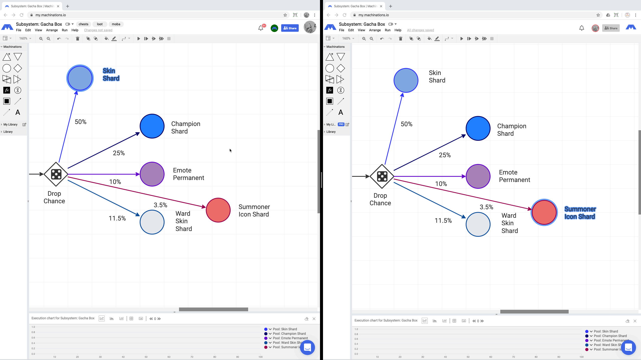
Task: Open the Run menu in left window
Action: [x=65, y=30]
